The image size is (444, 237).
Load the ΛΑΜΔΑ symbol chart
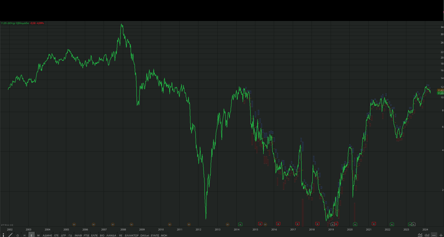tap(111, 235)
